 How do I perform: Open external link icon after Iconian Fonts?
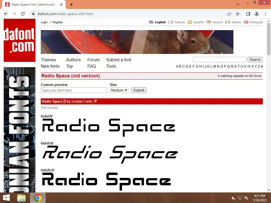click(x=95, y=101)
